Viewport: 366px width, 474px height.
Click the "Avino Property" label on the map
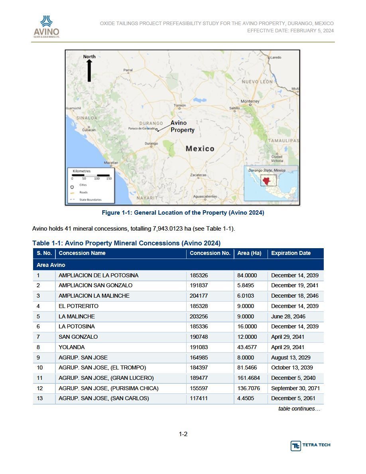pos(182,126)
